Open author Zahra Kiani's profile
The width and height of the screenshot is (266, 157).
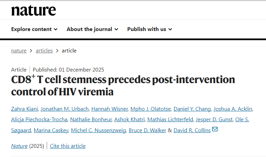pos(25,109)
